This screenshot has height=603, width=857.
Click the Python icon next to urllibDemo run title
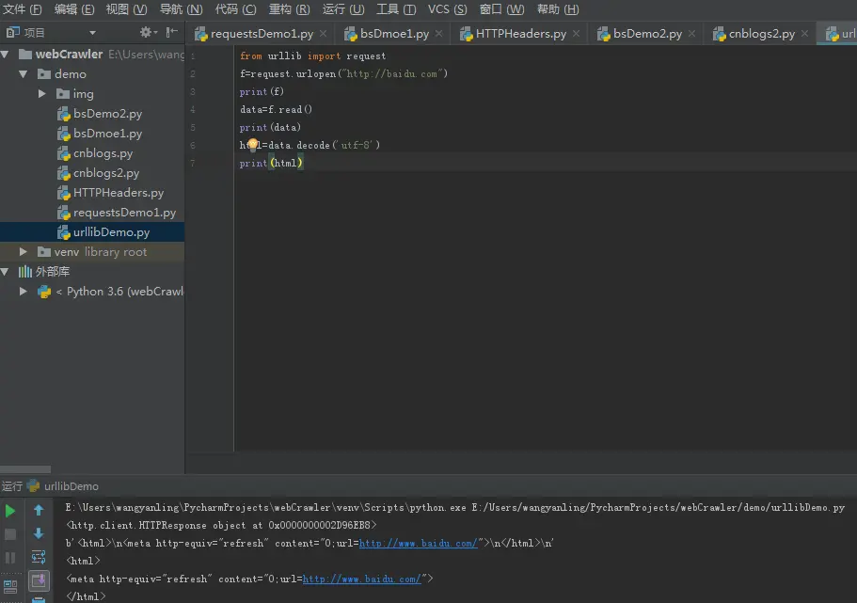tap(33, 485)
